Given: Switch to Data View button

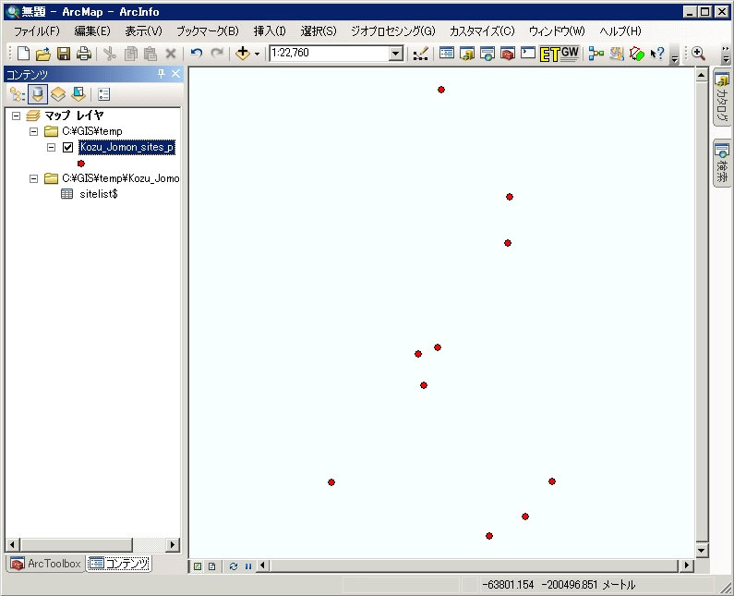Looking at the screenshot, I should pos(198,566).
